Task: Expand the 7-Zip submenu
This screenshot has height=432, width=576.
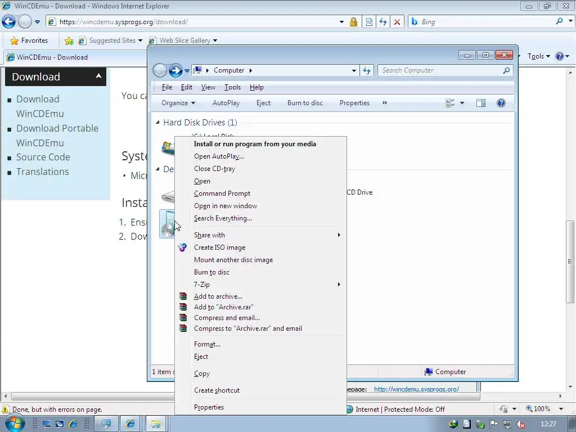Action: tap(339, 284)
